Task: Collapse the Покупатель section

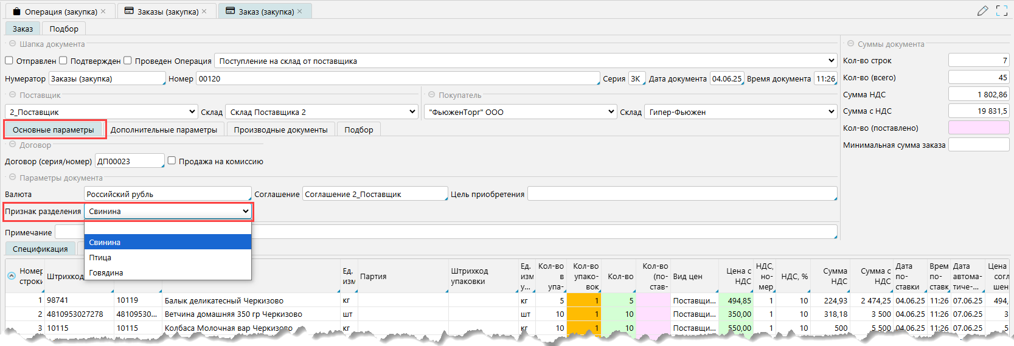Action: coord(431,95)
